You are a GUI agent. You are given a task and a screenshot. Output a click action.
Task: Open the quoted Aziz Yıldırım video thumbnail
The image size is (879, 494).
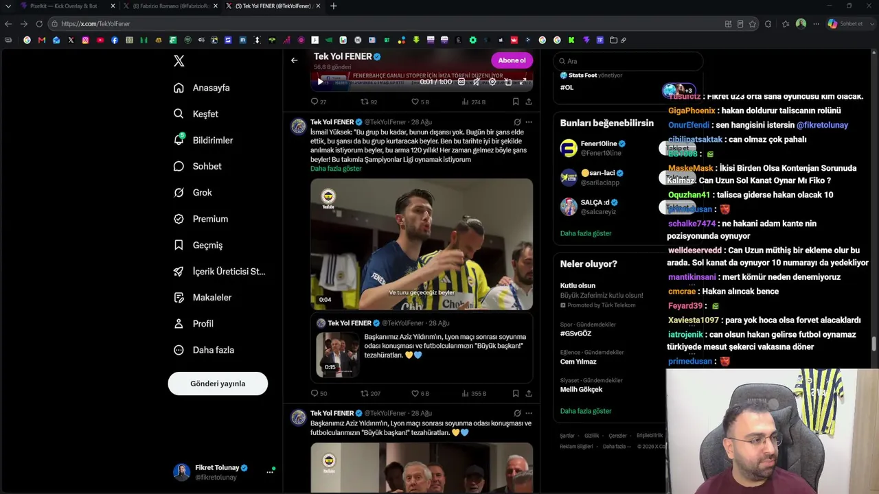coord(337,355)
